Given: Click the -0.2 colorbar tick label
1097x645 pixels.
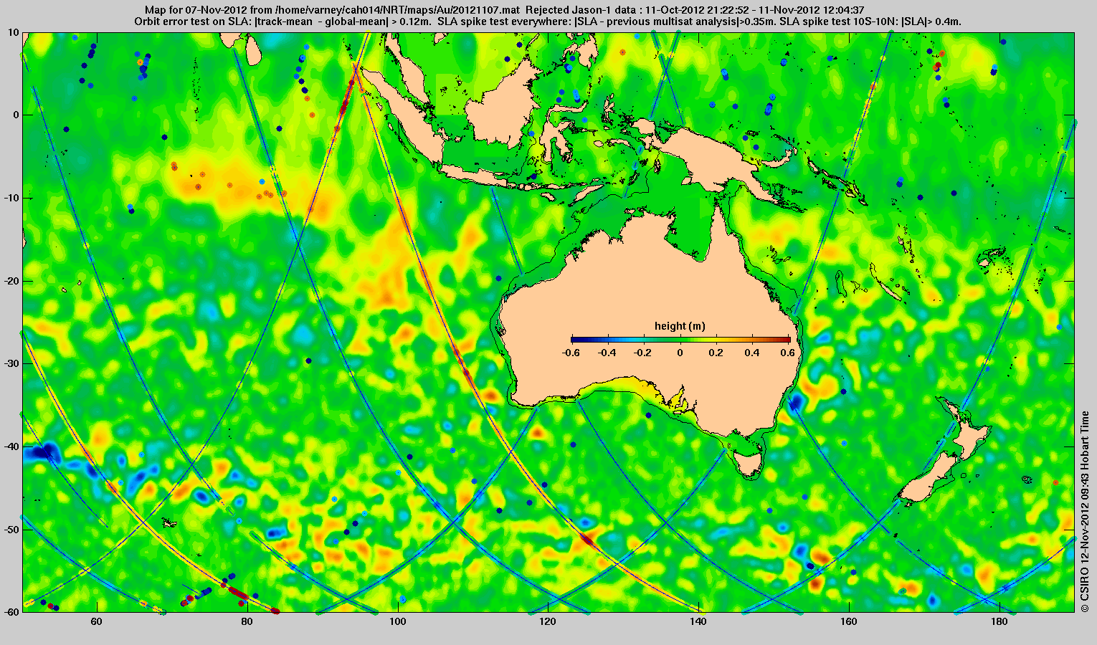Looking at the screenshot, I should 644,353.
